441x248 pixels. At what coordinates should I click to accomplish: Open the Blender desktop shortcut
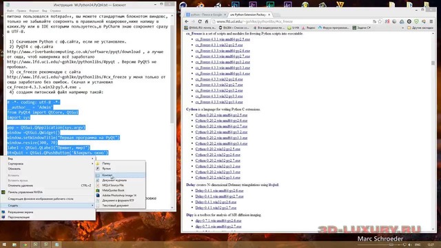201,4
